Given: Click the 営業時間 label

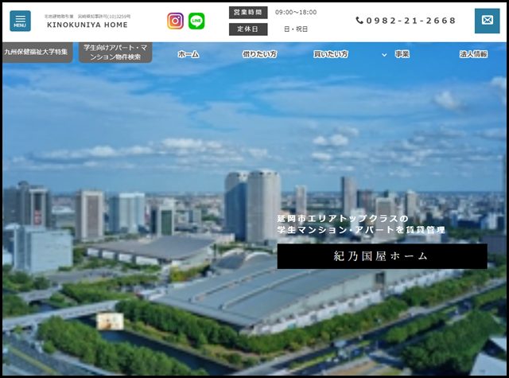Looking at the screenshot, I should (x=248, y=13).
